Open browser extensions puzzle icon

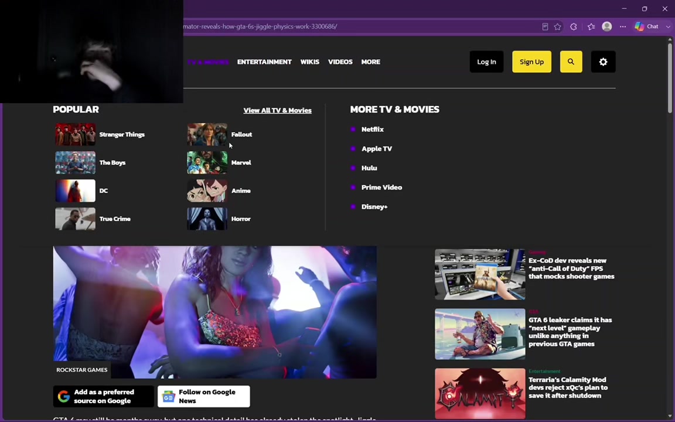[x=574, y=27]
